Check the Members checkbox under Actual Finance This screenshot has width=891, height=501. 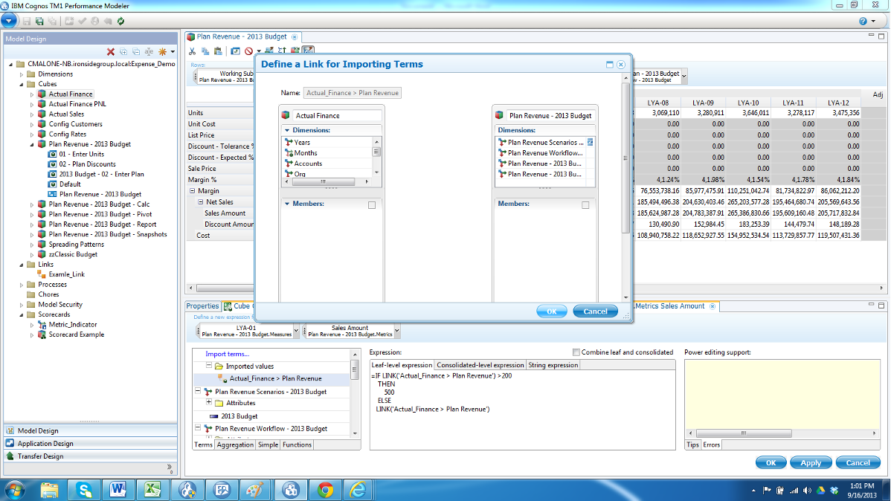[x=372, y=204]
